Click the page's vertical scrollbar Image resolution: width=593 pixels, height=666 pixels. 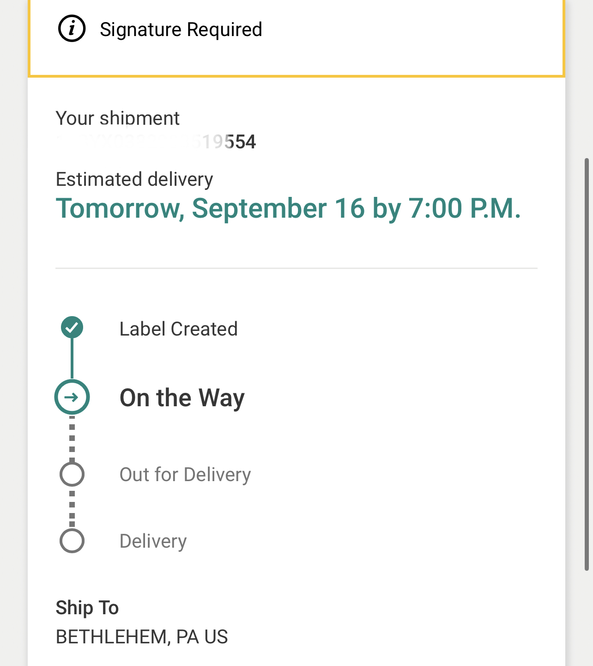[587, 364]
